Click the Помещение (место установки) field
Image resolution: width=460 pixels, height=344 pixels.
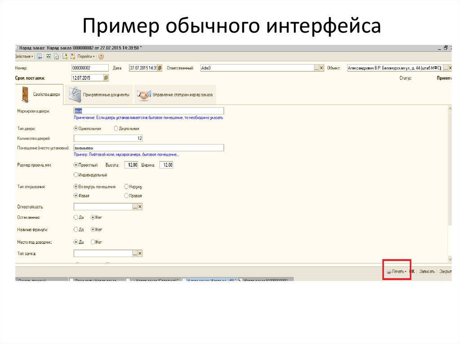[149, 148]
